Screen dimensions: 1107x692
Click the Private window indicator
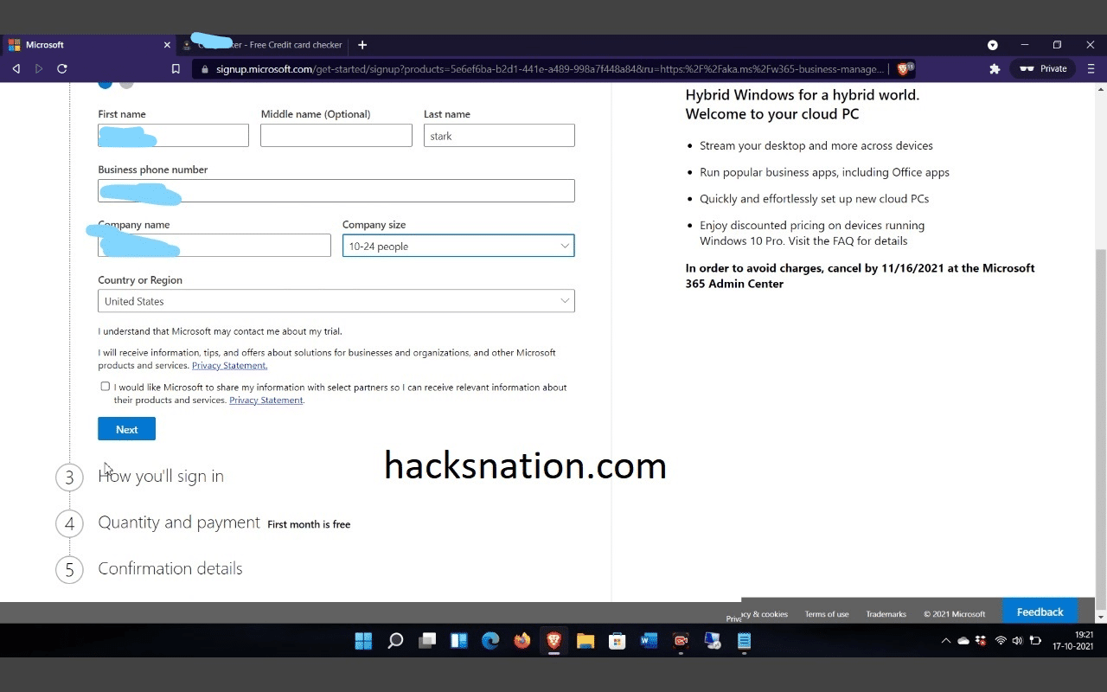pos(1044,68)
